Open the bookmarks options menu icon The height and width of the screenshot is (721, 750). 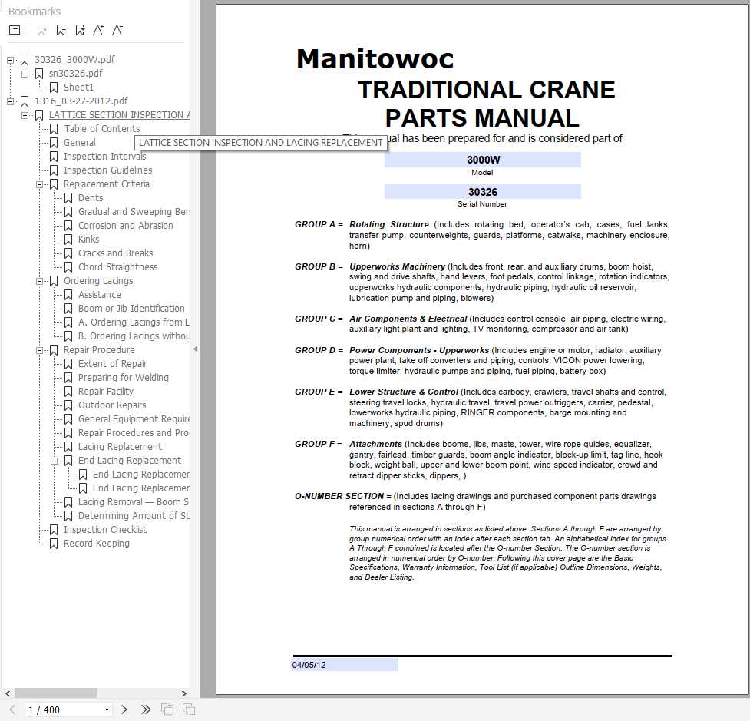coord(15,30)
